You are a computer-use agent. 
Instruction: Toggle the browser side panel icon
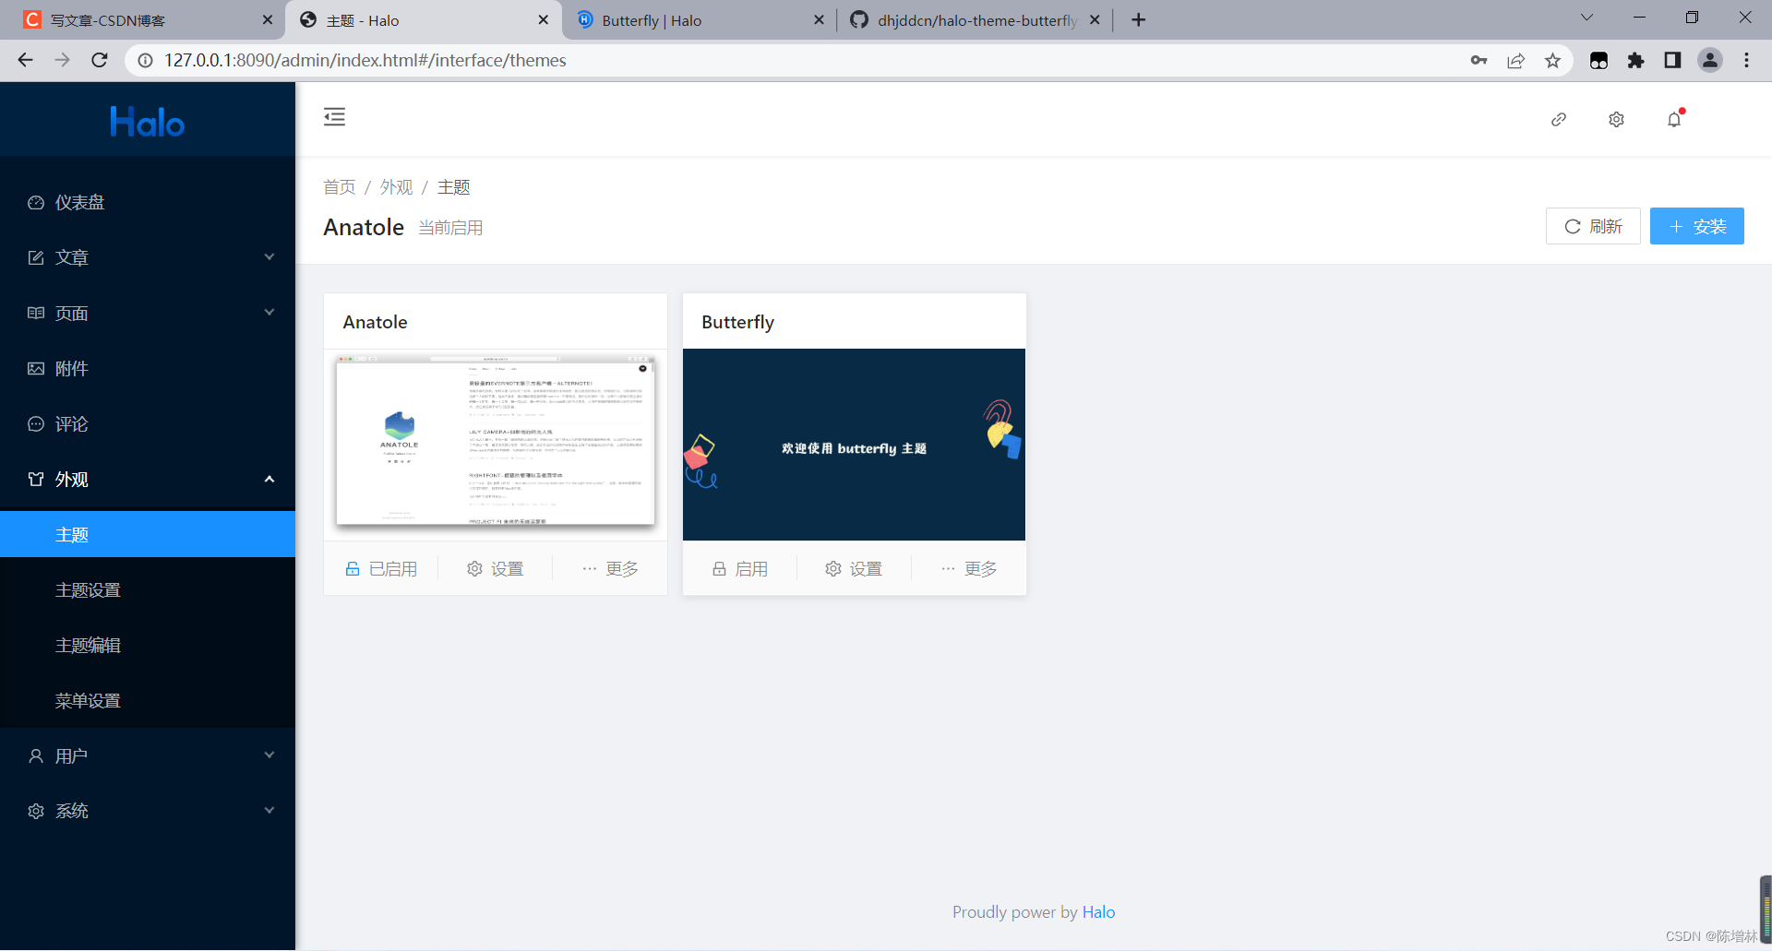[x=1672, y=60]
